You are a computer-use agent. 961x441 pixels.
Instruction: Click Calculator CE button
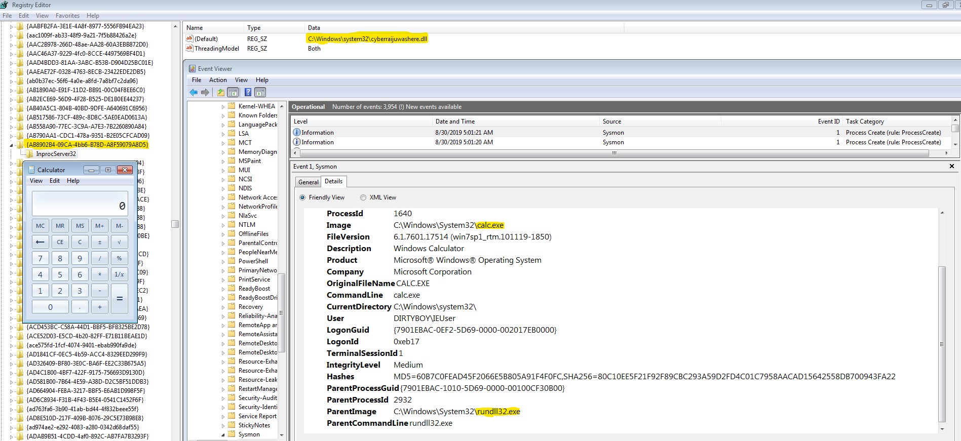click(x=60, y=242)
